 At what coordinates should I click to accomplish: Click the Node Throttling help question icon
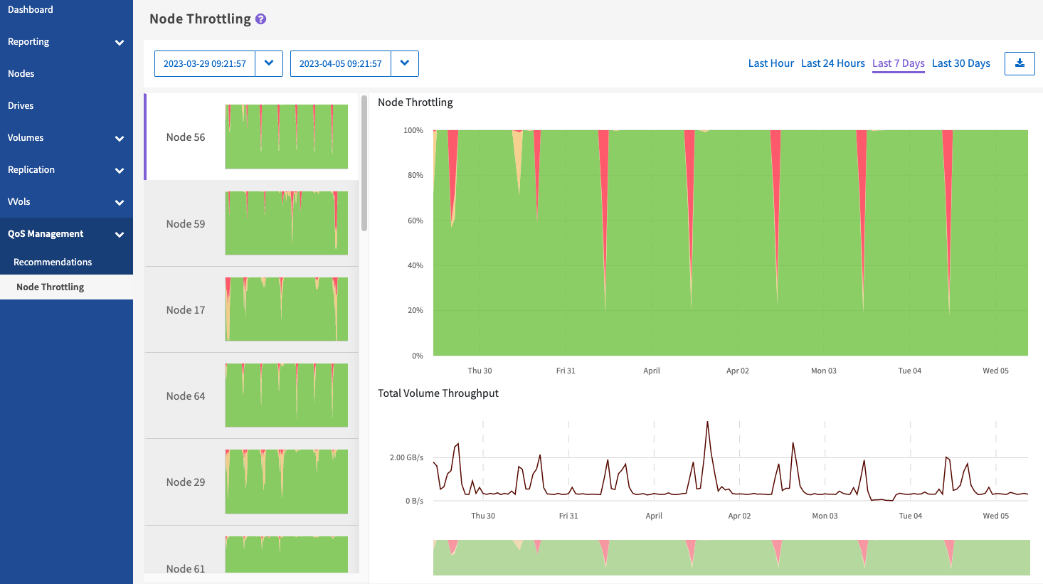[260, 19]
